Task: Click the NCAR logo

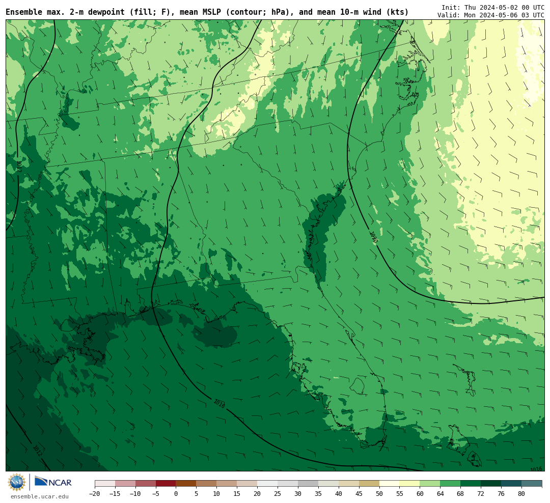Action: [x=53, y=482]
